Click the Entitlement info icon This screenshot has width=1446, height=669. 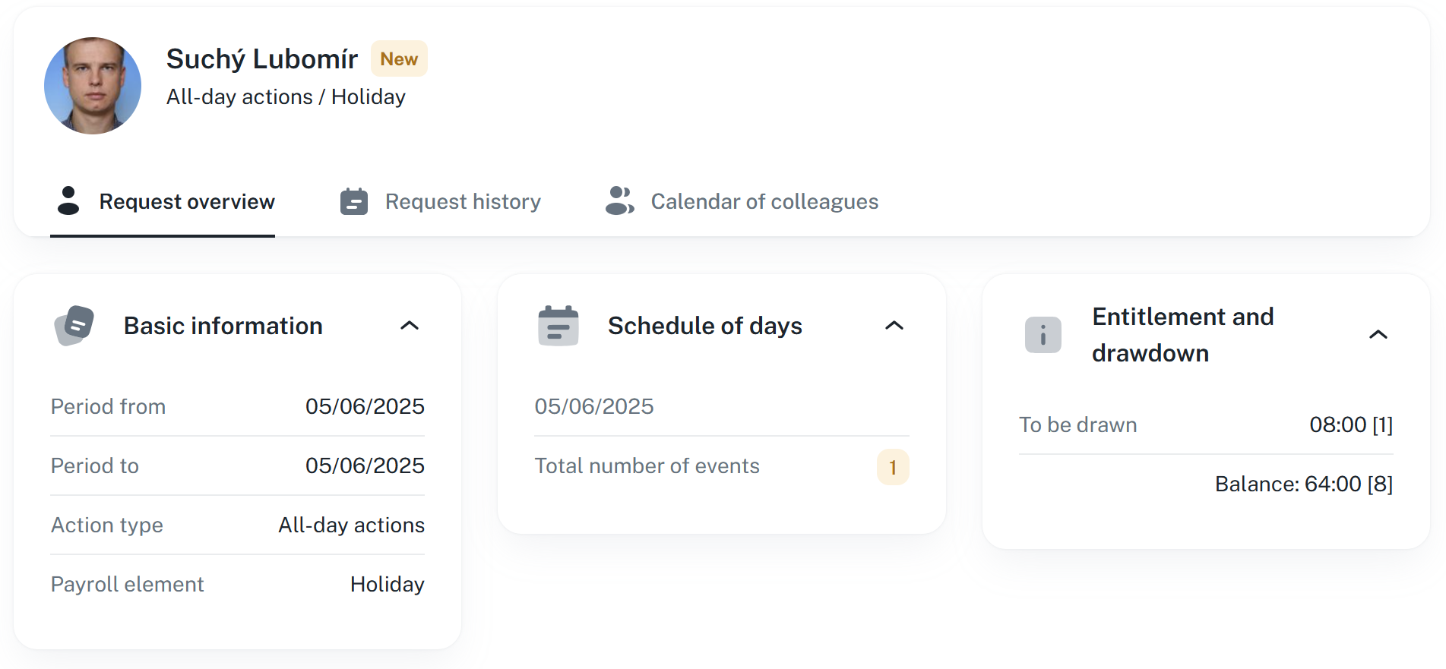click(x=1043, y=335)
